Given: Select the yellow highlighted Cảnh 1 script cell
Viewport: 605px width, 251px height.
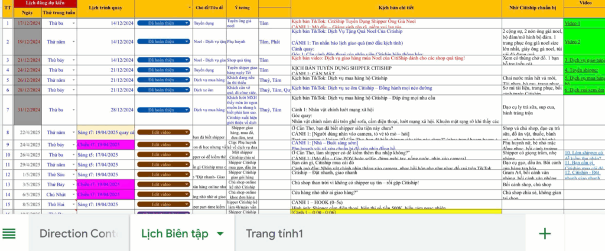Looking at the screenshot, I should (396, 212).
